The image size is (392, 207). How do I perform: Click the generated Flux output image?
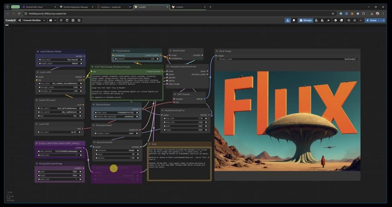287,121
